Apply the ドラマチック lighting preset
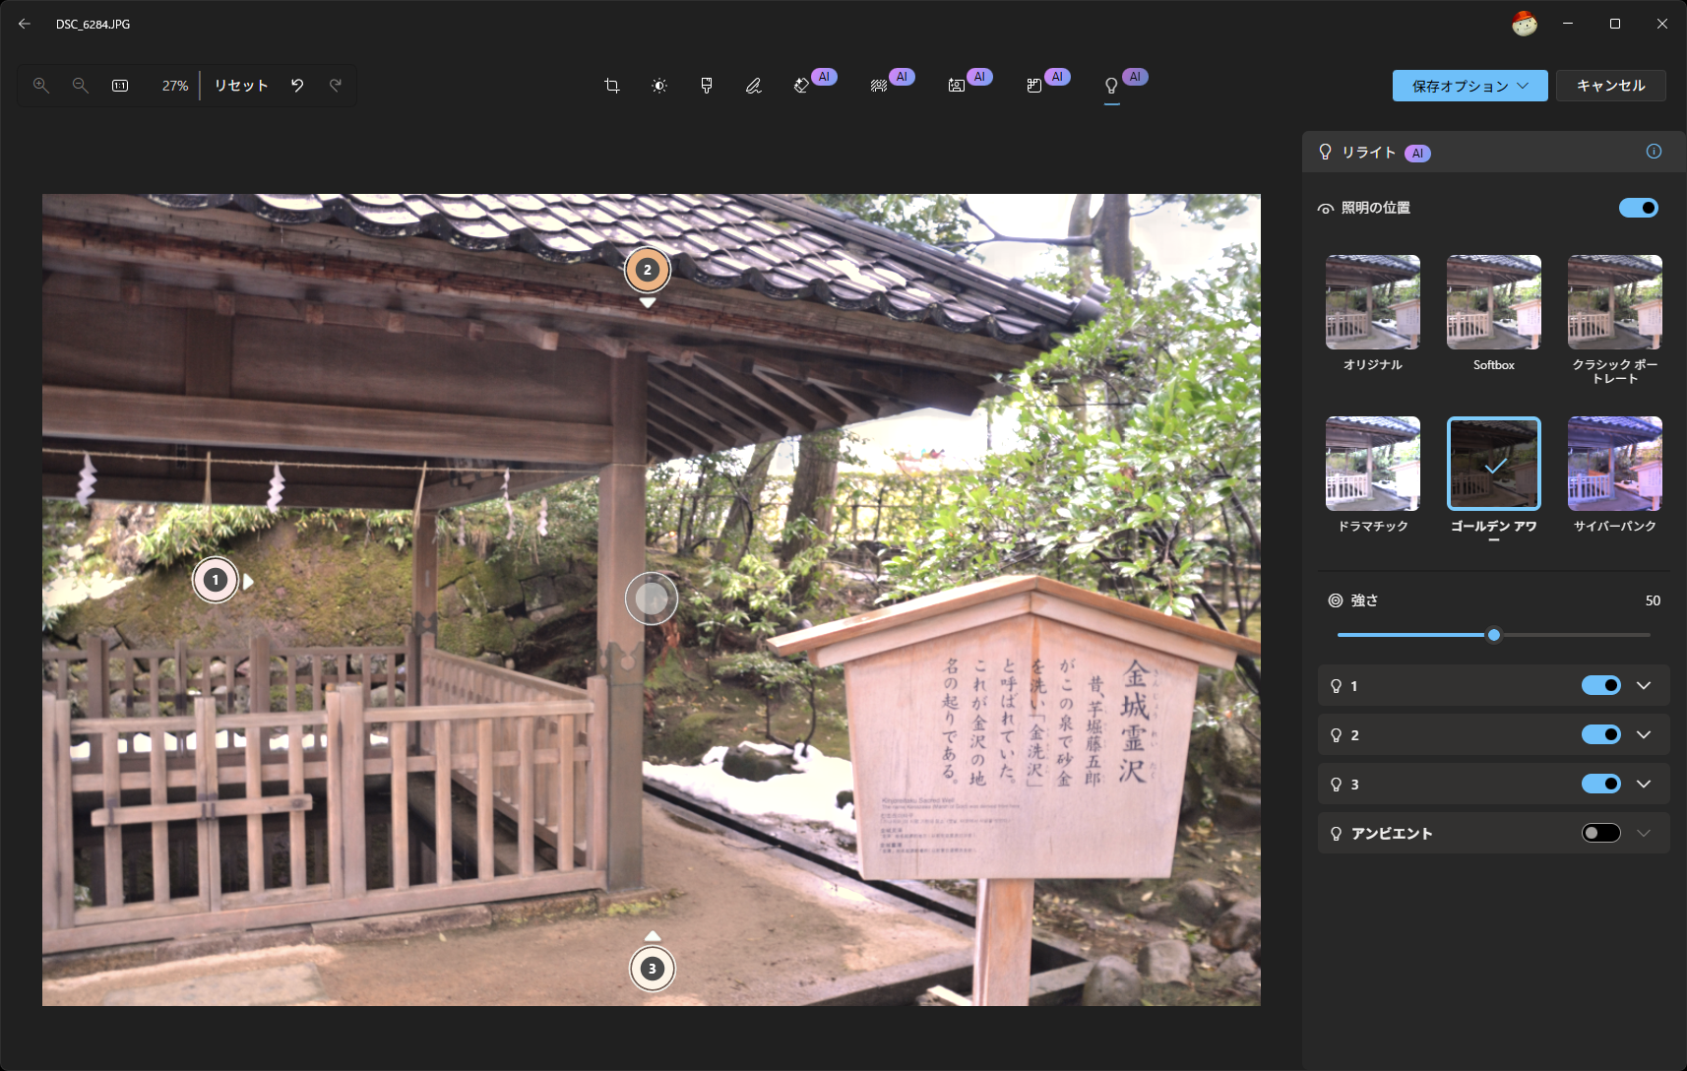Viewport: 1687px width, 1071px height. coord(1373,464)
